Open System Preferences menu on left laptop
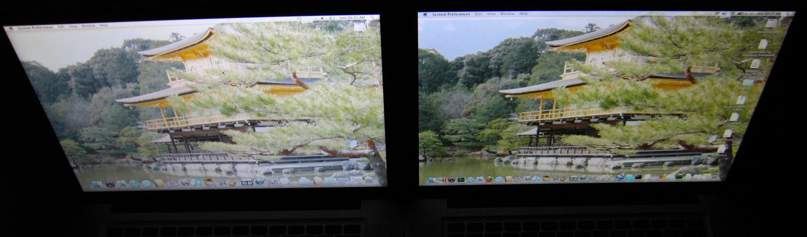The width and height of the screenshot is (807, 237). (35, 27)
